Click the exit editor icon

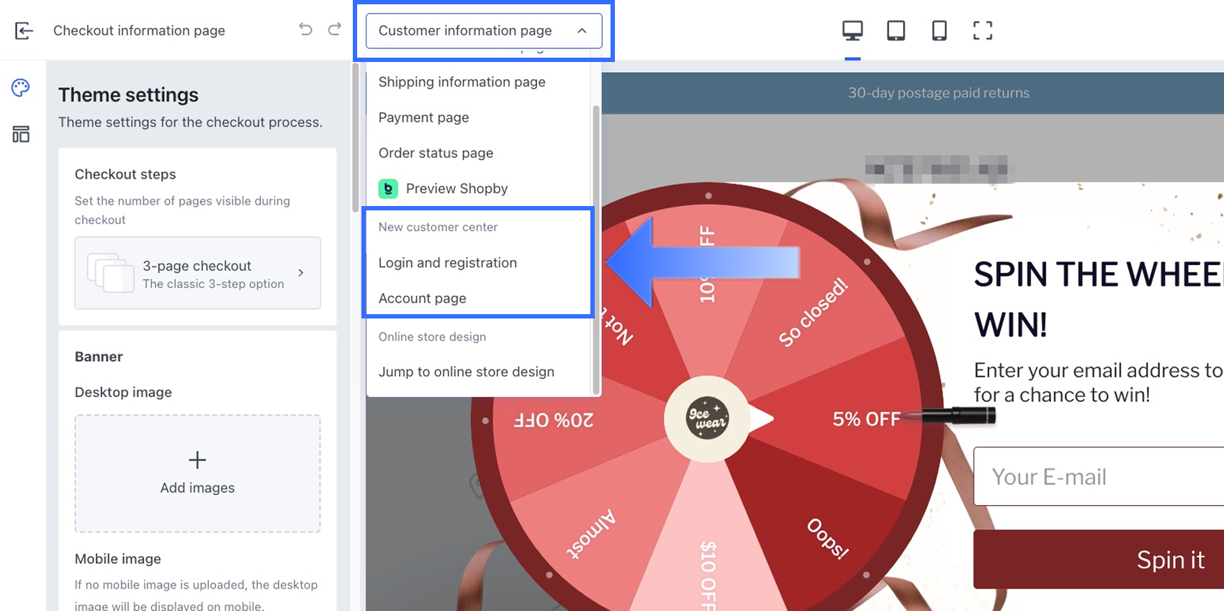pyautogui.click(x=24, y=30)
